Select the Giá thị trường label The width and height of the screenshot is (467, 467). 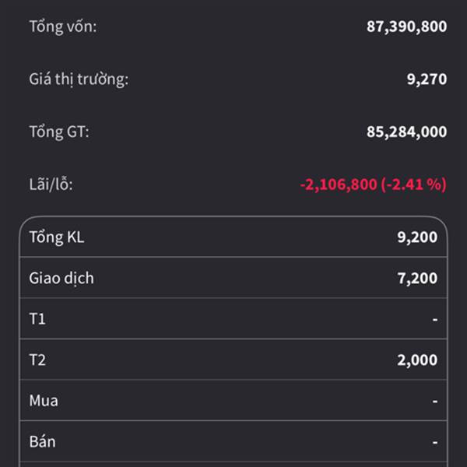point(79,79)
